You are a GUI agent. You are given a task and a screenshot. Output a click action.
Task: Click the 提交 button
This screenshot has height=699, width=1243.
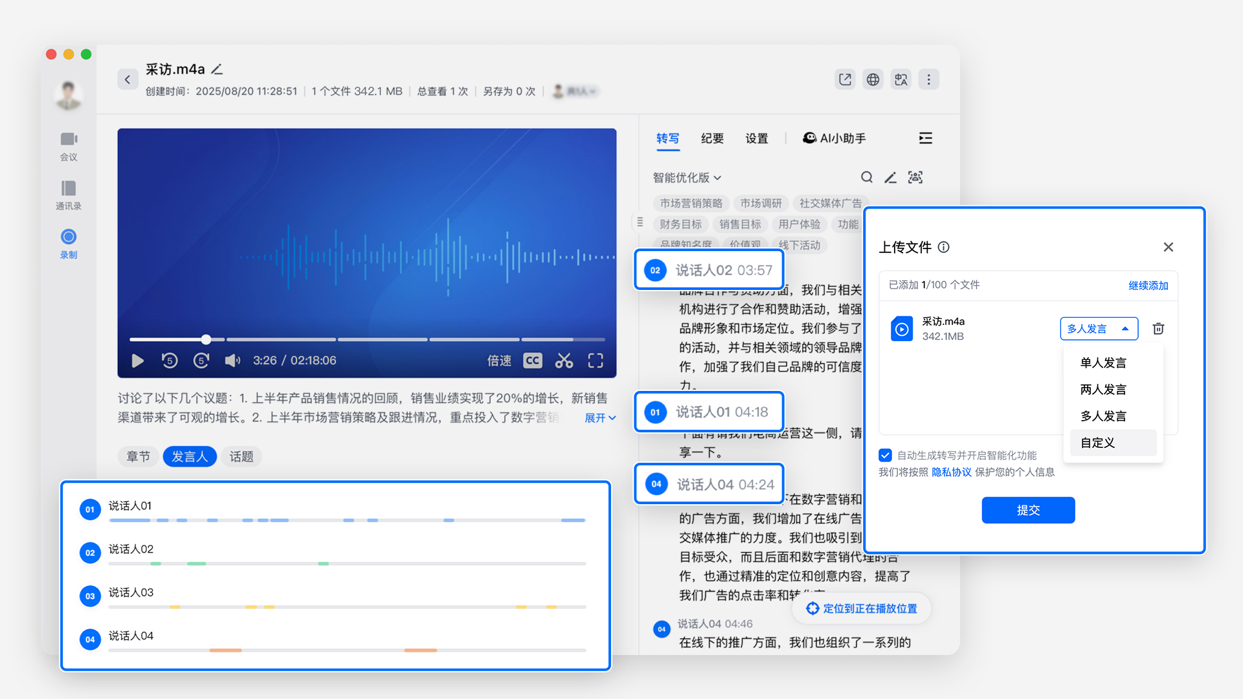(x=1028, y=510)
